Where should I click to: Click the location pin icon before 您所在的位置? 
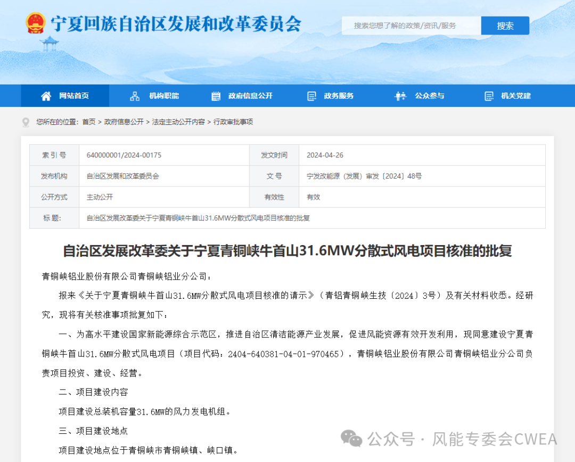pyautogui.click(x=26, y=122)
